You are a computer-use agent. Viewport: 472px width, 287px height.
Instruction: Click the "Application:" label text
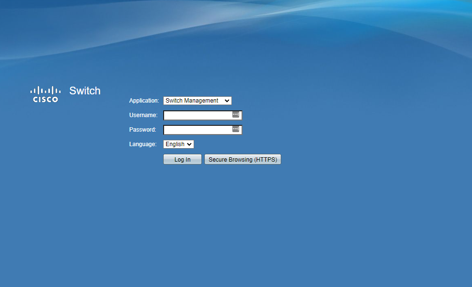[x=144, y=101]
